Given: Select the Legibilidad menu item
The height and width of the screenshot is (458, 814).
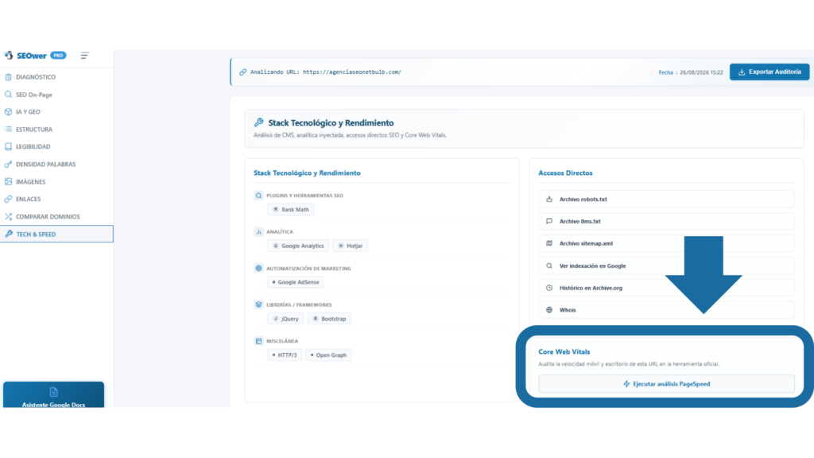Looking at the screenshot, I should pyautogui.click(x=56, y=146).
